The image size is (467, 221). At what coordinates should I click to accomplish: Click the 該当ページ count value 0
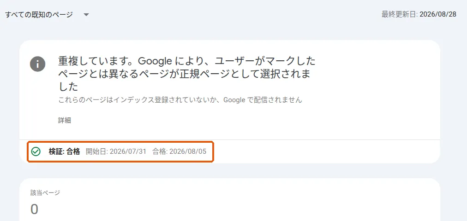[x=34, y=209]
